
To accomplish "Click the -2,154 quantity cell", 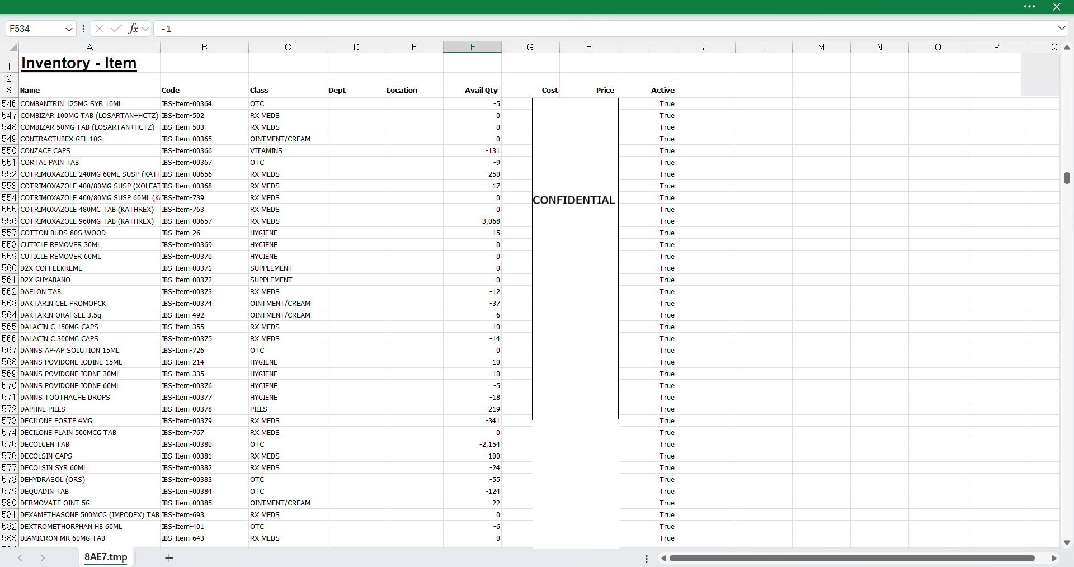I will tap(472, 445).
